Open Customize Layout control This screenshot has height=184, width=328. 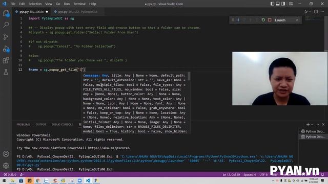[x=291, y=4]
